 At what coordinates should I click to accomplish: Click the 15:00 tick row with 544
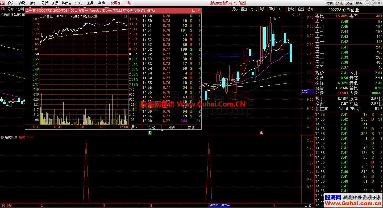[172, 121]
